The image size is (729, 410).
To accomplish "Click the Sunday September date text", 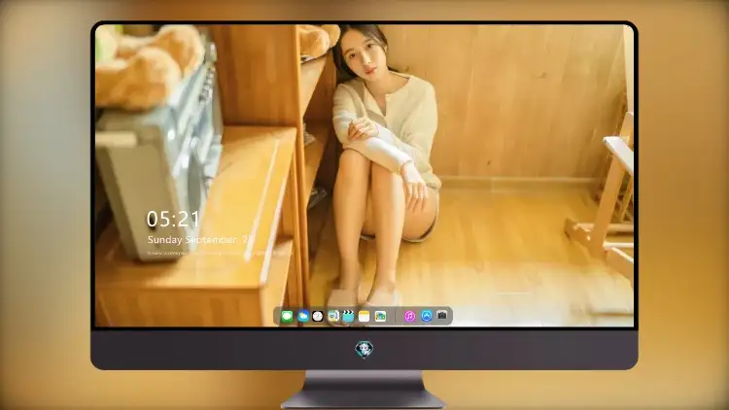I will click(200, 240).
